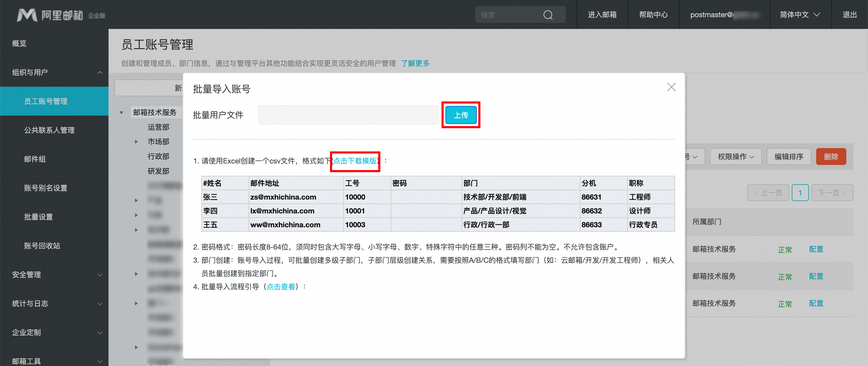Close the batch import dialog

point(671,87)
